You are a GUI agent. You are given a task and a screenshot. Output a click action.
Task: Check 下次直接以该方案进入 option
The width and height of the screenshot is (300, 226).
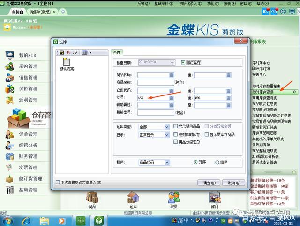(58, 182)
